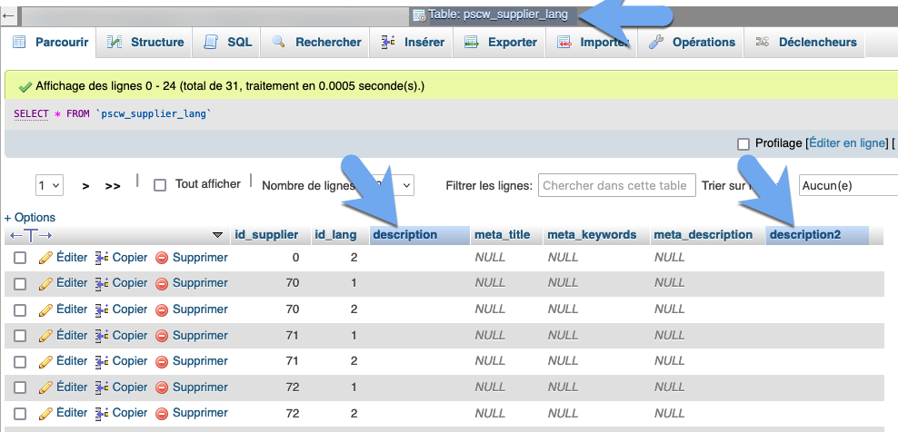Click the Filtrer les lignes search field
Screen dimensions: 898x432
click(x=616, y=185)
